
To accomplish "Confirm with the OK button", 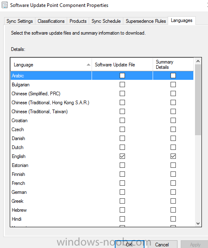I will click(x=129, y=244).
